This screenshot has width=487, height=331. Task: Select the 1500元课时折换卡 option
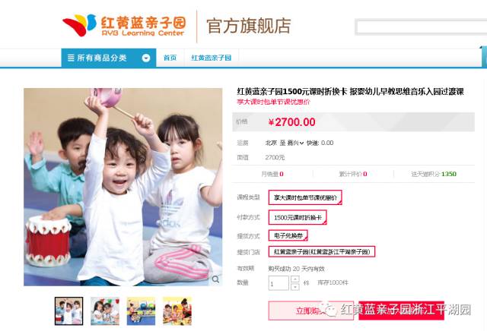(x=298, y=218)
